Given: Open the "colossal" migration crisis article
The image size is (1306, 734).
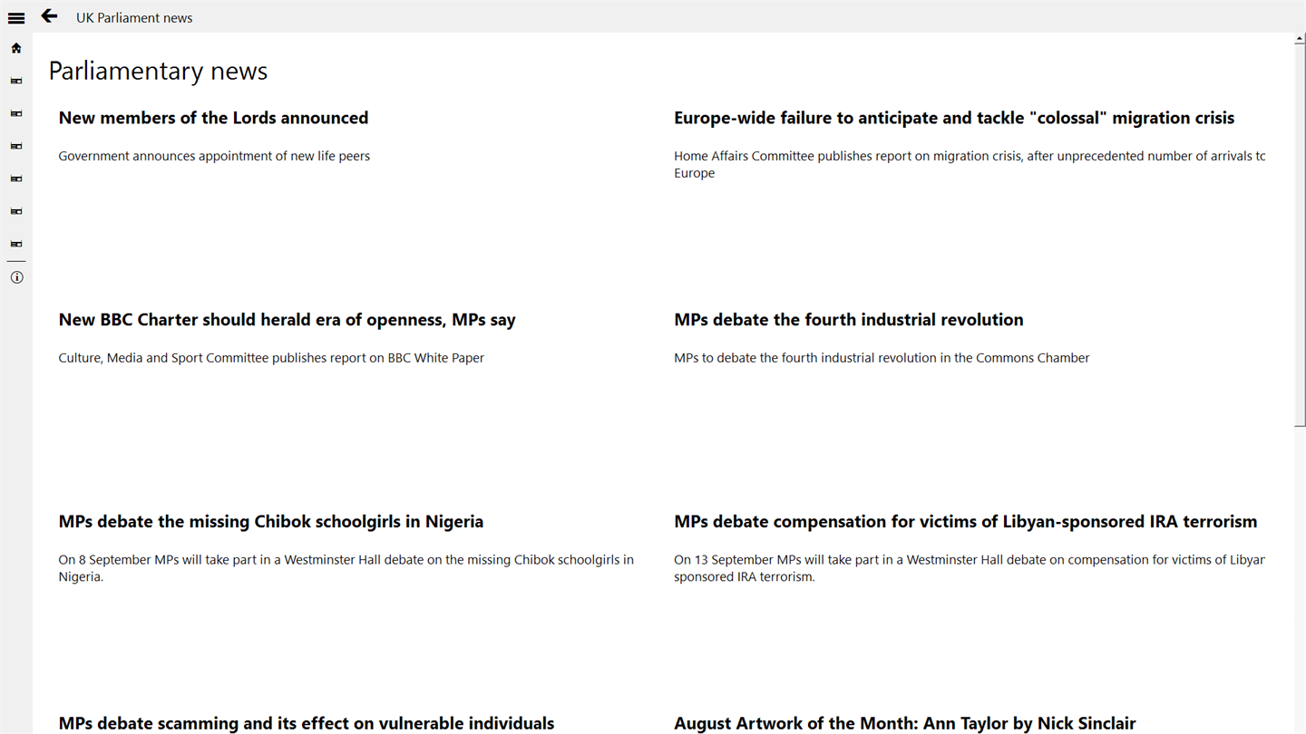Looking at the screenshot, I should pyautogui.click(x=953, y=118).
